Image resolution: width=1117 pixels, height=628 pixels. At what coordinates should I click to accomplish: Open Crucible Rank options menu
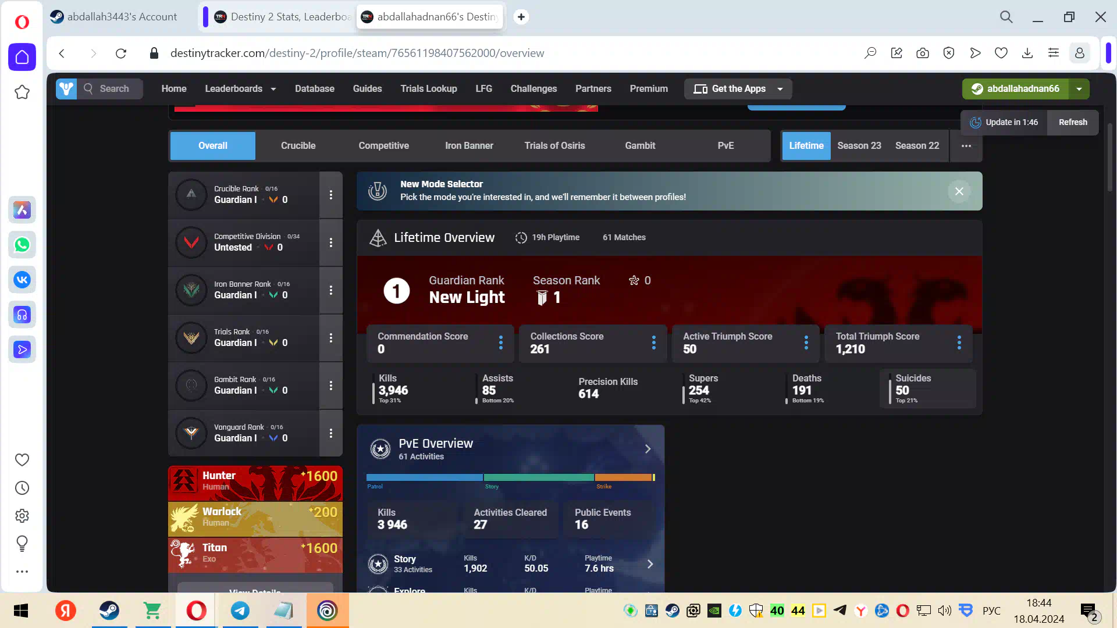pyautogui.click(x=331, y=195)
